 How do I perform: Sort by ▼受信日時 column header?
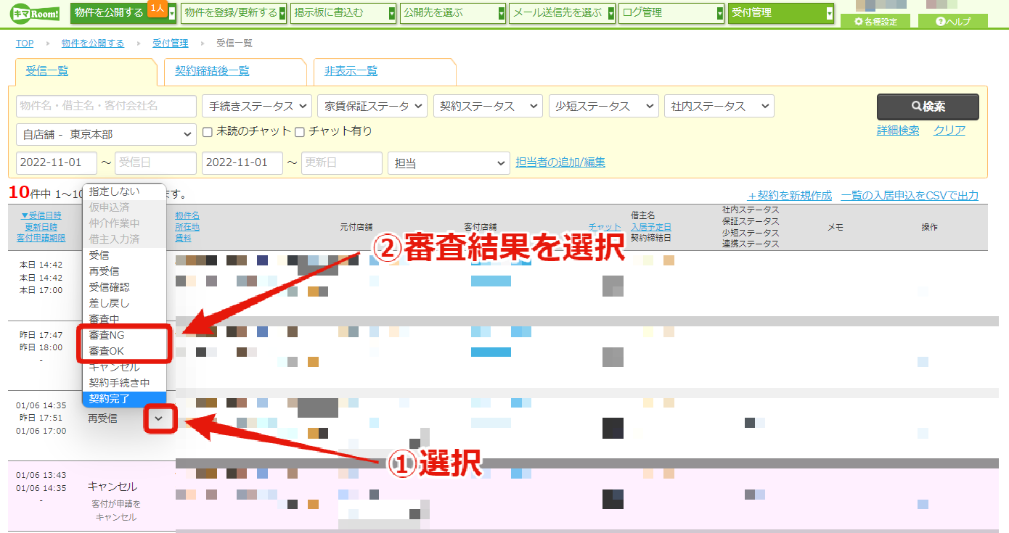41,215
